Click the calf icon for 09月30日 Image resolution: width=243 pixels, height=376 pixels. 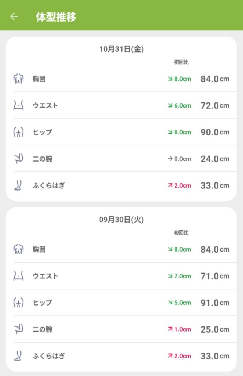click(18, 356)
